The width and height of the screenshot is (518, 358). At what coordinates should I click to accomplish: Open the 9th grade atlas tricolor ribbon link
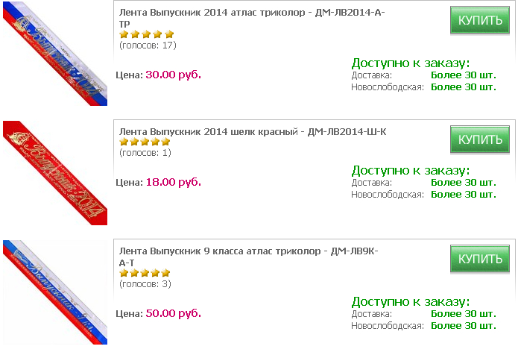point(248,251)
